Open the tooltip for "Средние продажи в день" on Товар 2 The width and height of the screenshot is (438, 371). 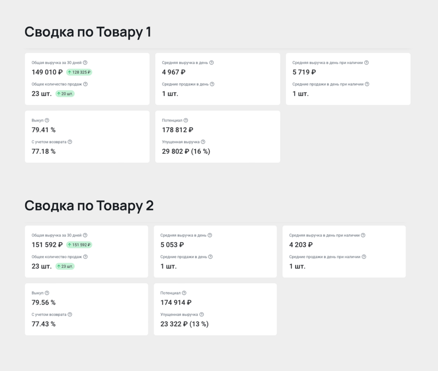click(210, 257)
